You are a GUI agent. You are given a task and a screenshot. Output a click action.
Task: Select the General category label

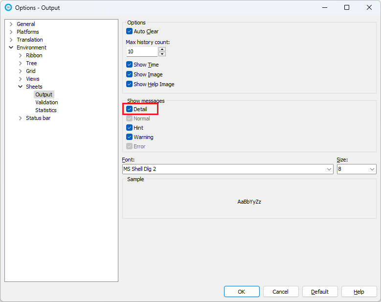click(x=26, y=24)
